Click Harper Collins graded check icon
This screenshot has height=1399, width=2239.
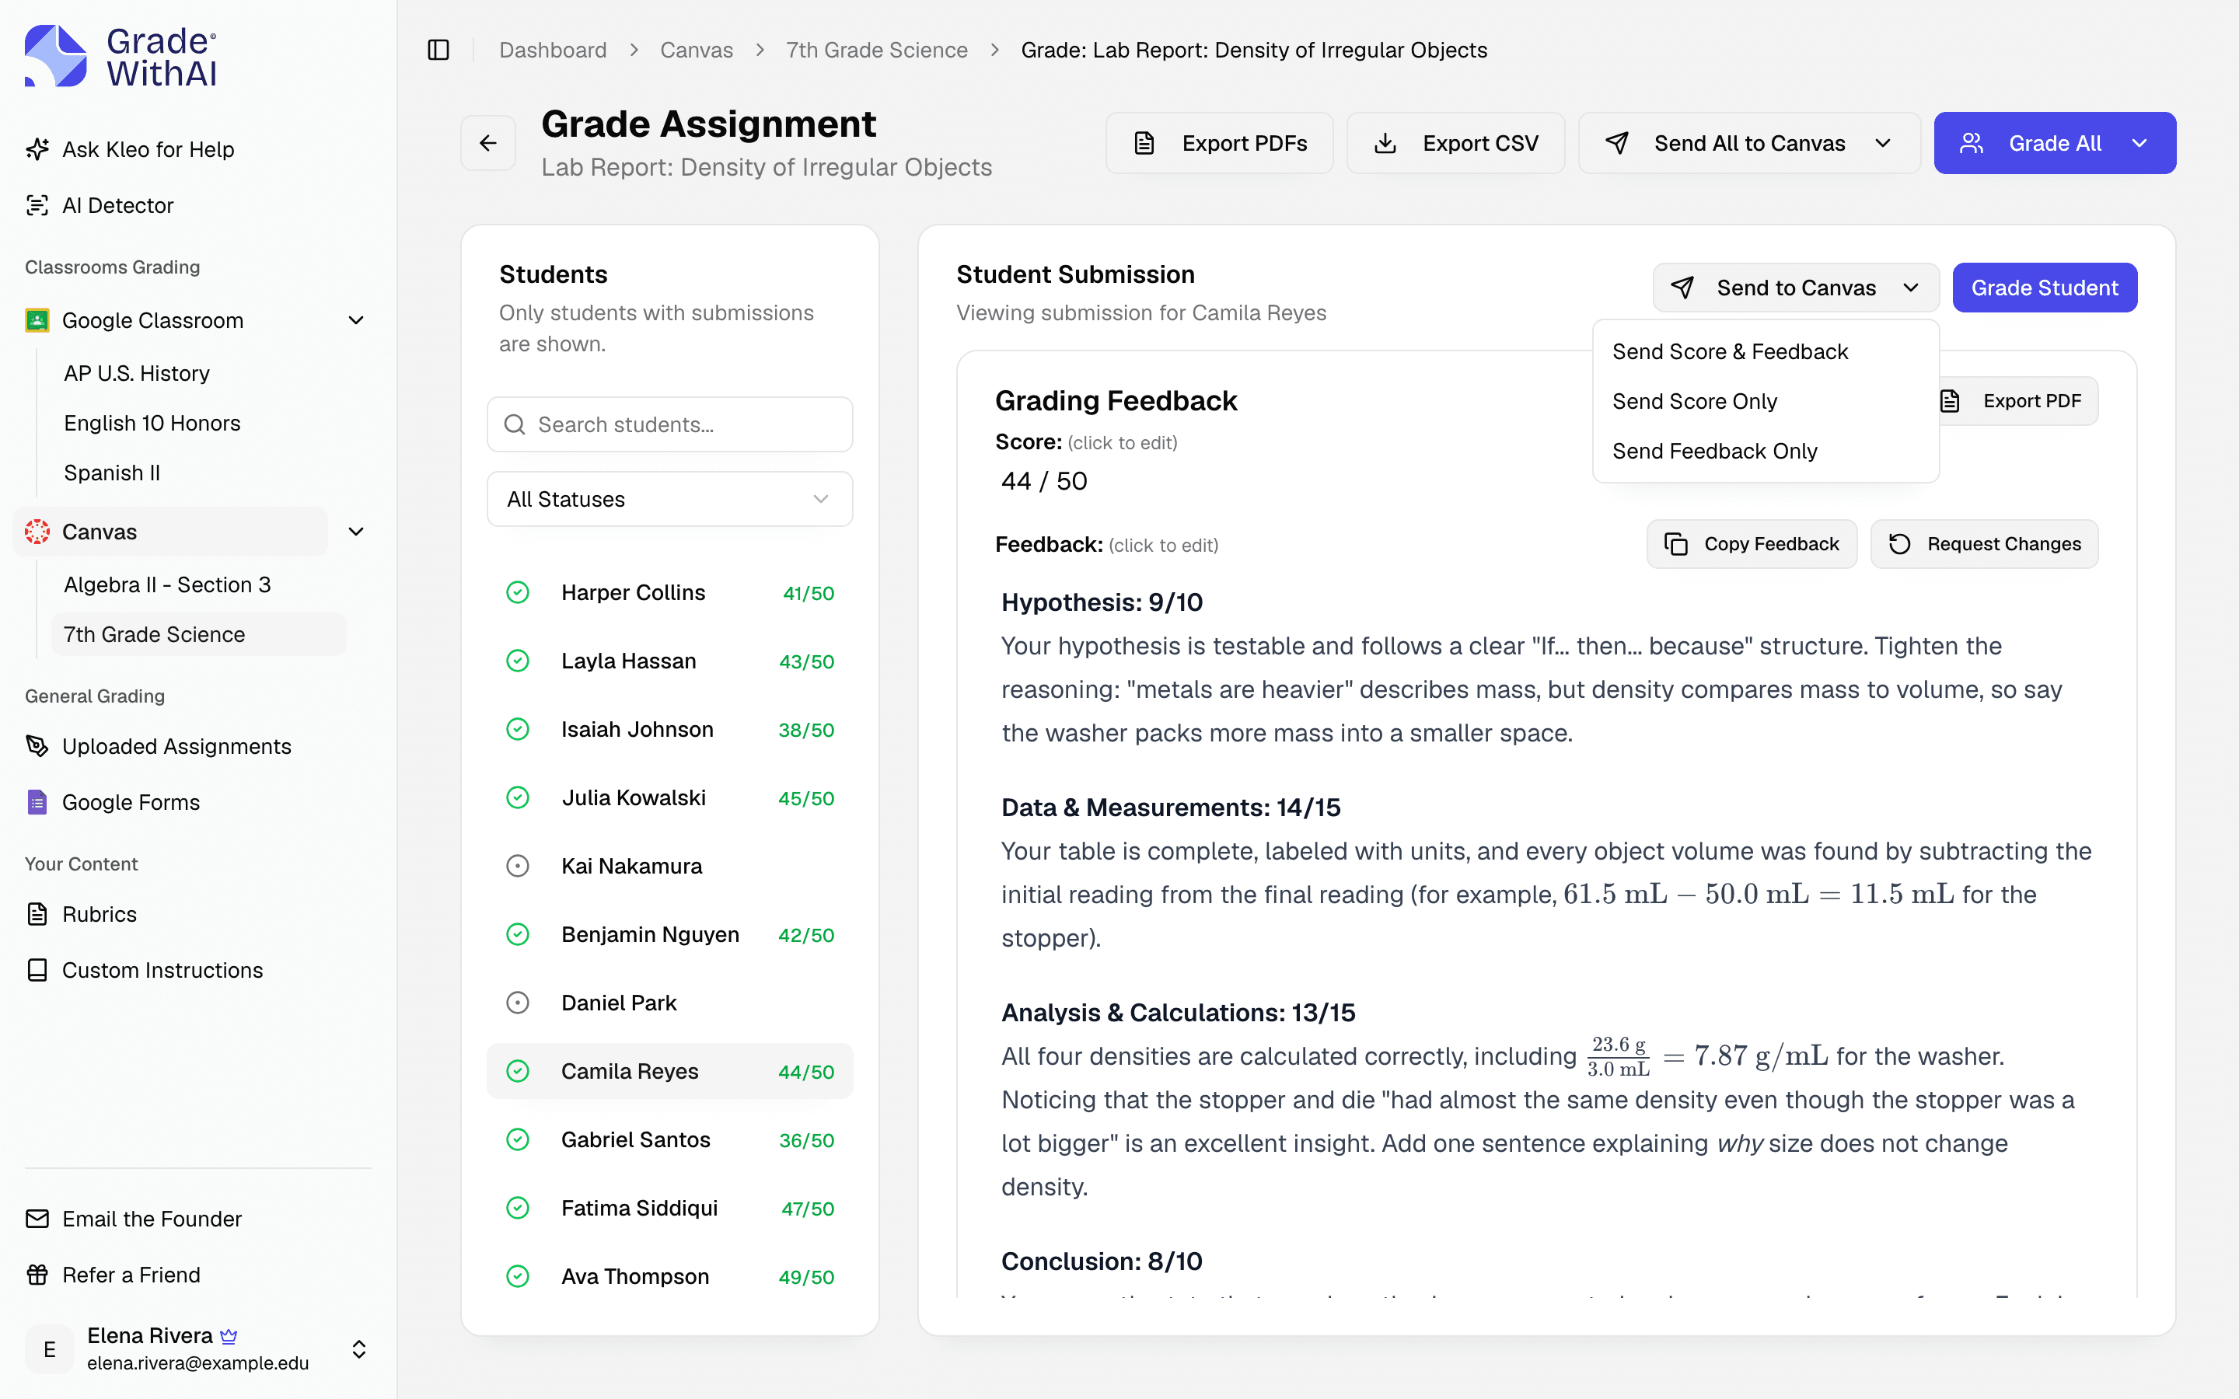[518, 592]
